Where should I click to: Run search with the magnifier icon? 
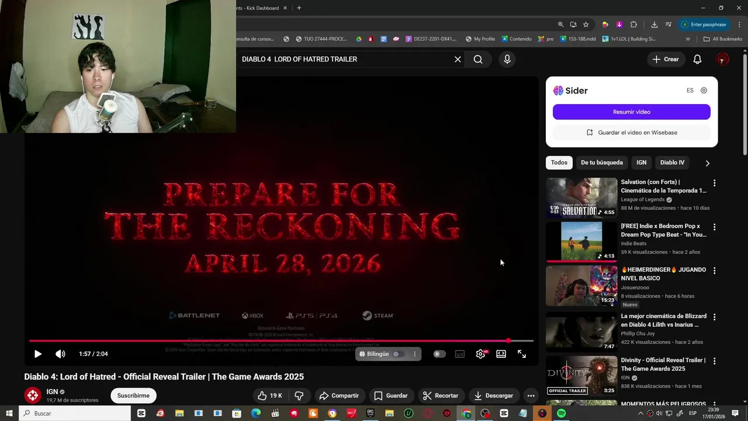pos(478,59)
